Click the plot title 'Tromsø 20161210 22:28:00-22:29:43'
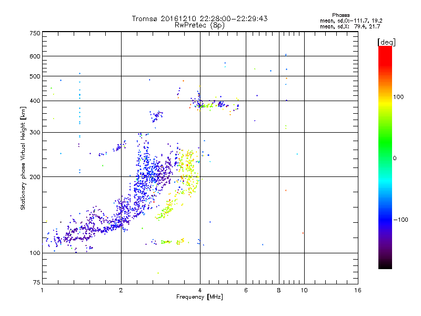This screenshot has height=316, width=421. (x=199, y=18)
